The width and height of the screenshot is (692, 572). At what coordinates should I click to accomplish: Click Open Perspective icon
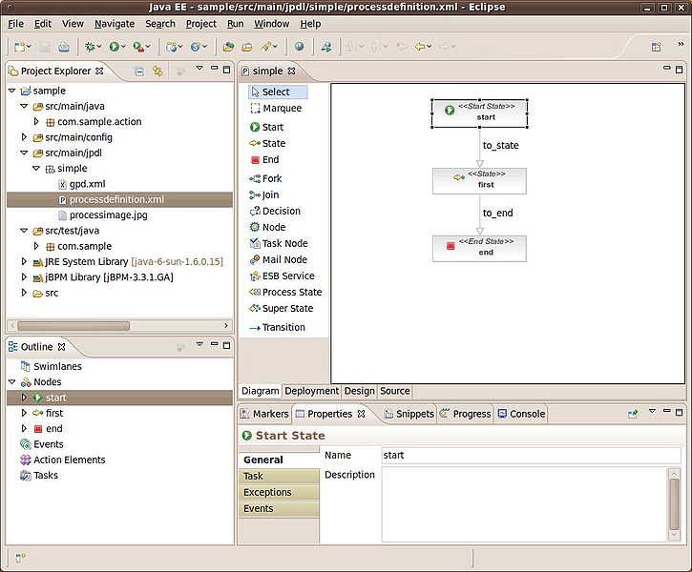pyautogui.click(x=657, y=47)
